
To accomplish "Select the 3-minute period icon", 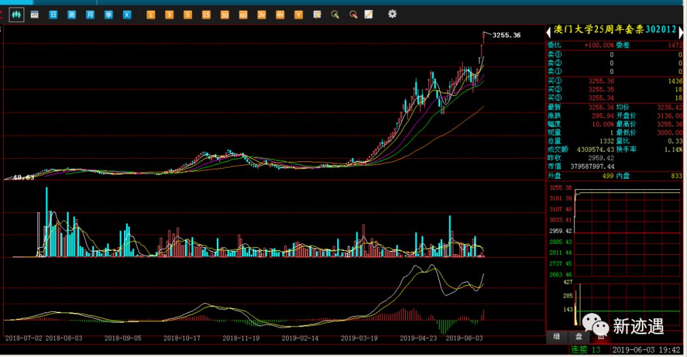I will point(169,15).
